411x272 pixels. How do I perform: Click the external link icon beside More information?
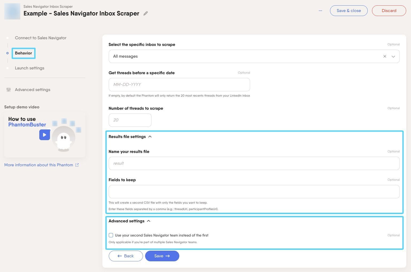tap(77, 165)
